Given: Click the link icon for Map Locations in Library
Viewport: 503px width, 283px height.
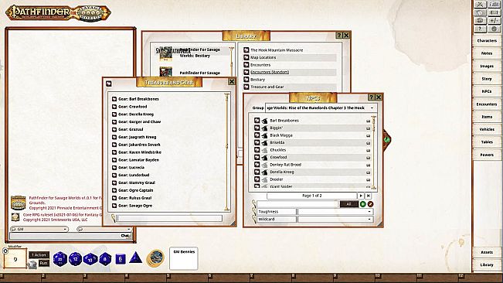Looking at the screenshot, I should click(x=246, y=57).
